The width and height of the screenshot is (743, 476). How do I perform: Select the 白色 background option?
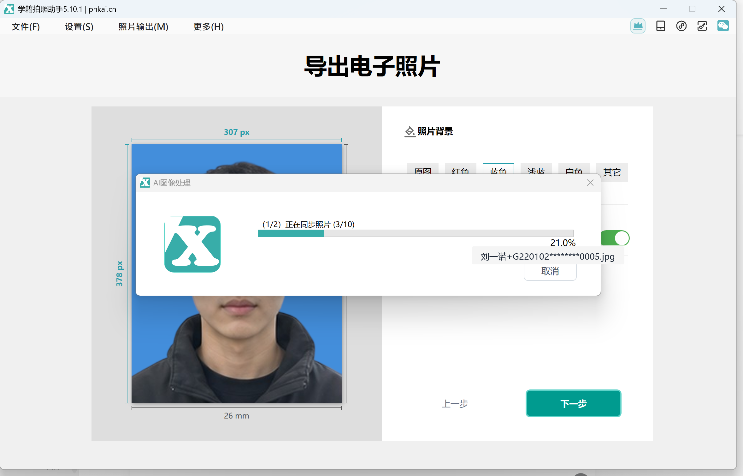[x=574, y=169]
